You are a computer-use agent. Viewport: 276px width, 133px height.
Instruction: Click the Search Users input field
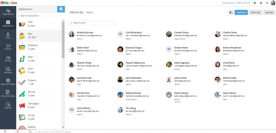tap(92, 23)
